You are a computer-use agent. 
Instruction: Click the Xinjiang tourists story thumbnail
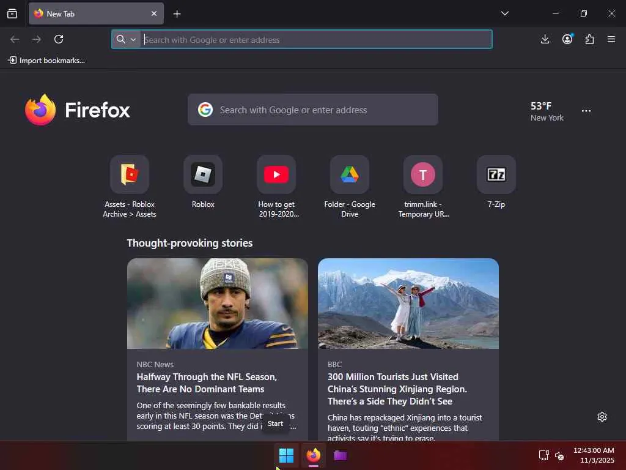pyautogui.click(x=408, y=304)
